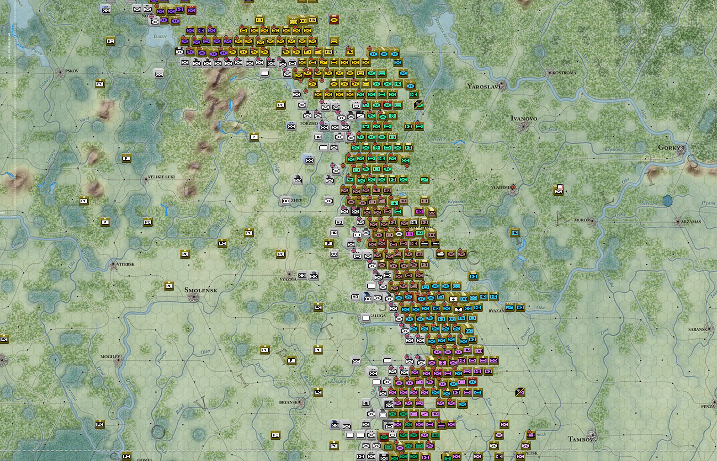This screenshot has width=717, height=461.
Task: Click the Vladimir city label
Action: coord(502,188)
